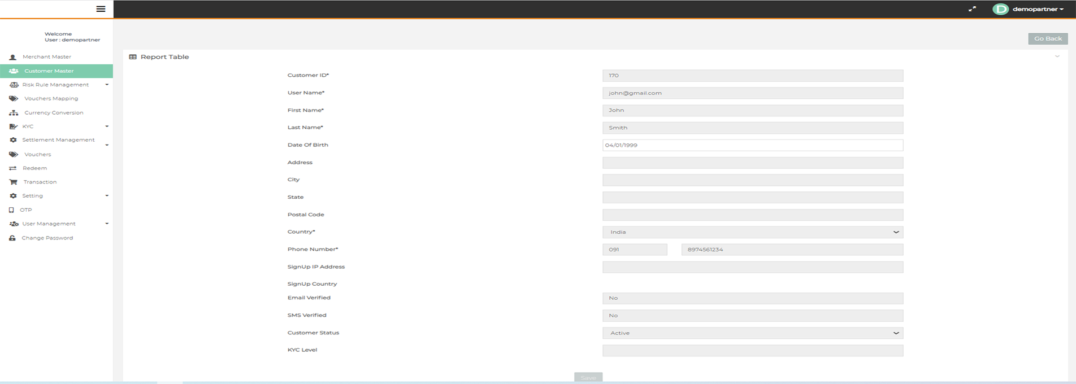Click the Save button
Image resolution: width=1076 pixels, height=384 pixels.
pyautogui.click(x=588, y=377)
